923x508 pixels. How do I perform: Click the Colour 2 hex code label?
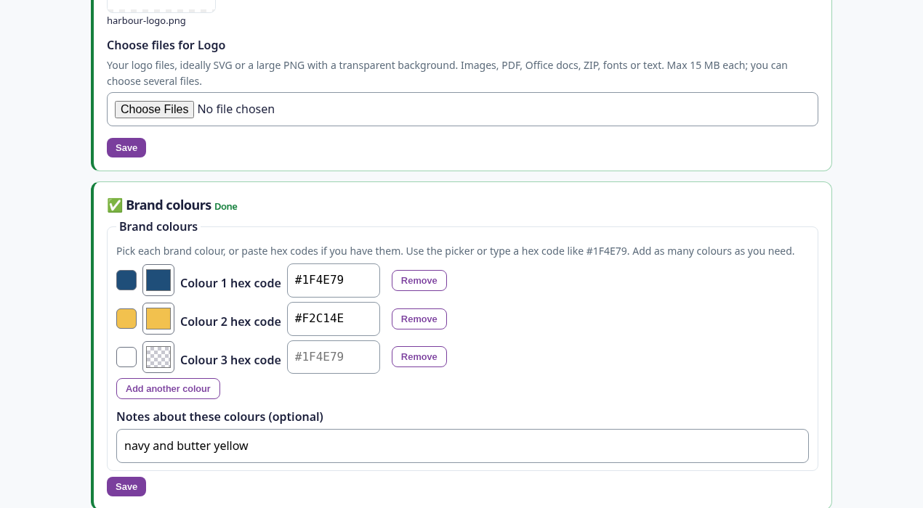[x=230, y=321]
